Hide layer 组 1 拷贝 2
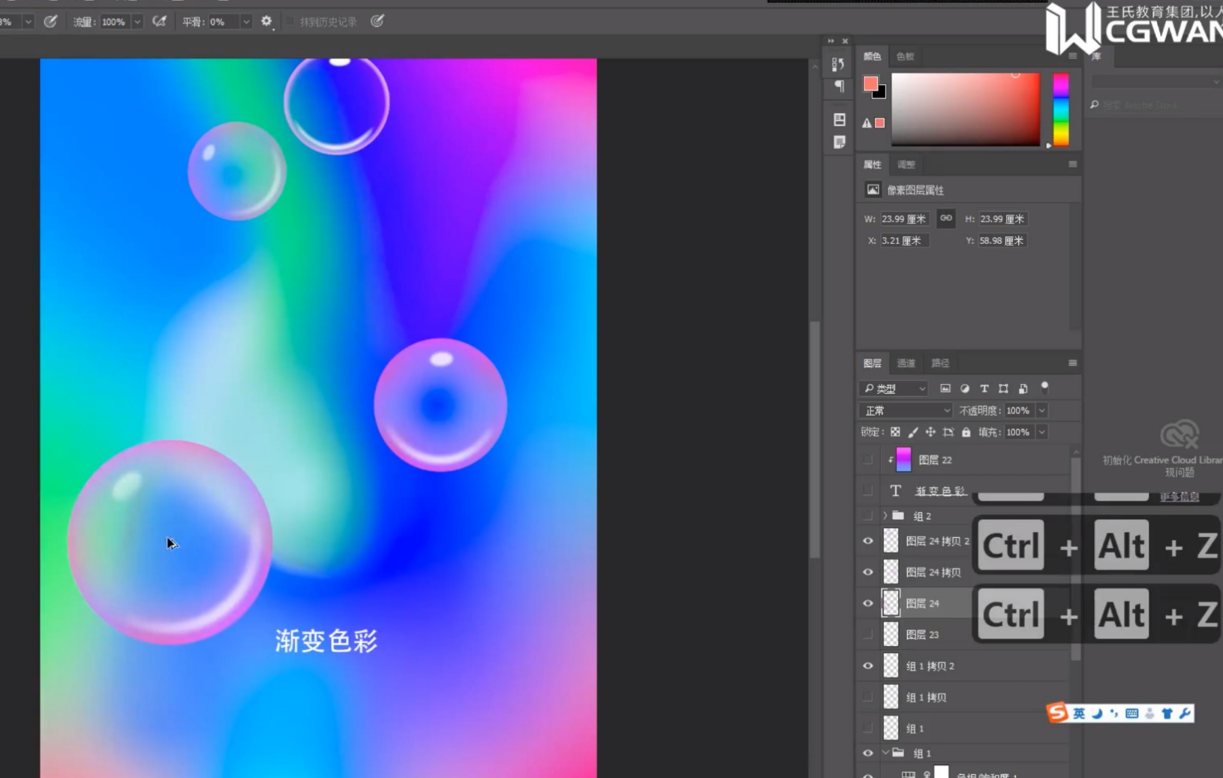The width and height of the screenshot is (1223, 778). point(868,666)
